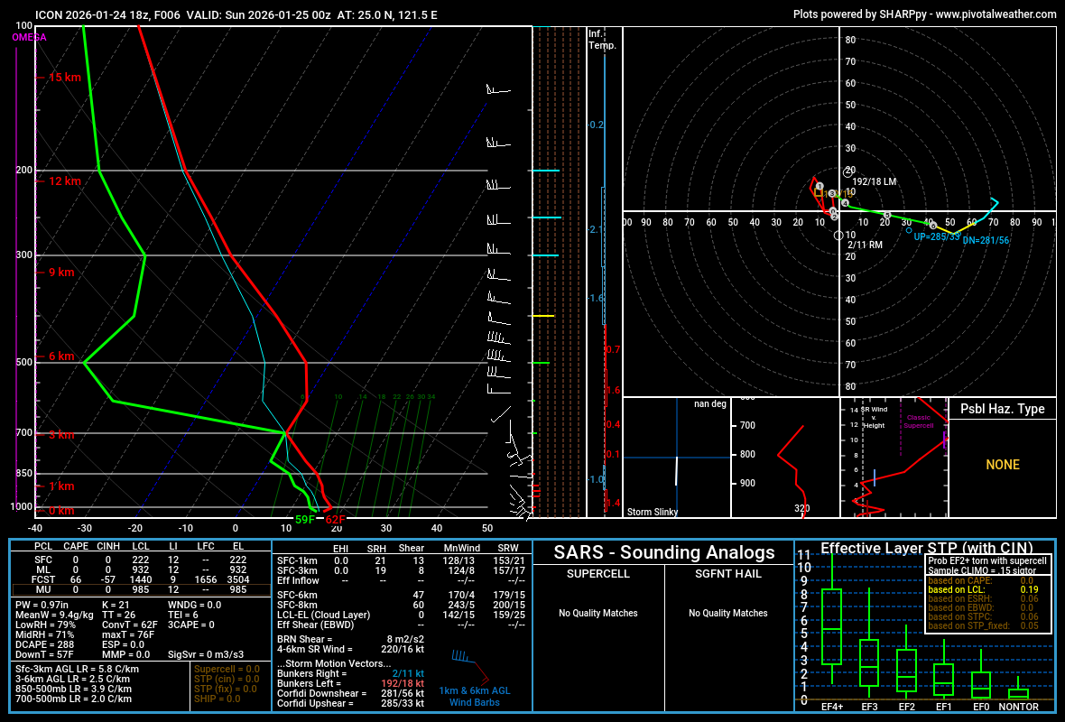Image resolution: width=1065 pixels, height=722 pixels.
Task: Click the '9 km' height marker
Action: click(x=61, y=273)
